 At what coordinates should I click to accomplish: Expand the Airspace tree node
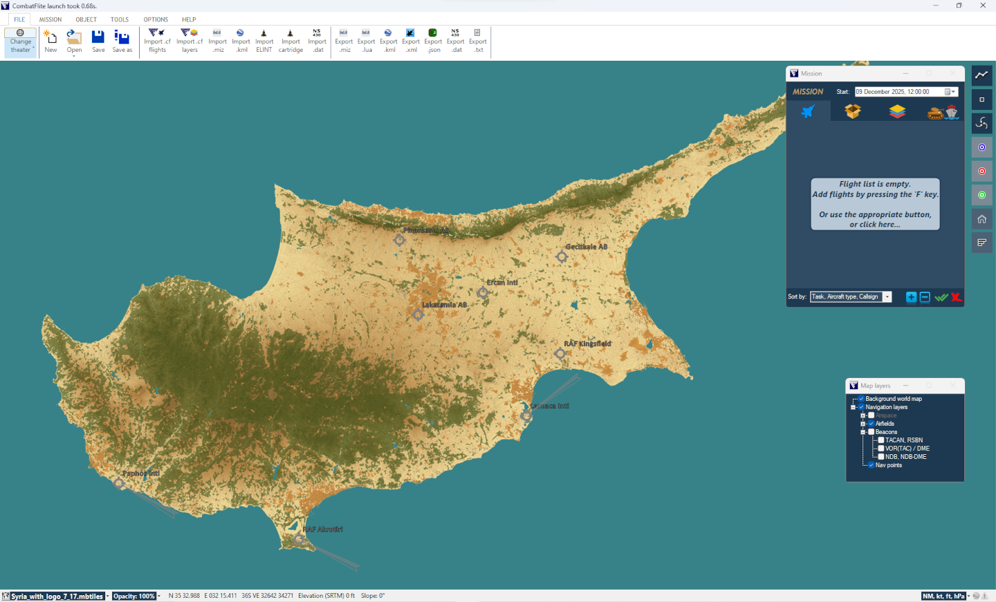863,415
